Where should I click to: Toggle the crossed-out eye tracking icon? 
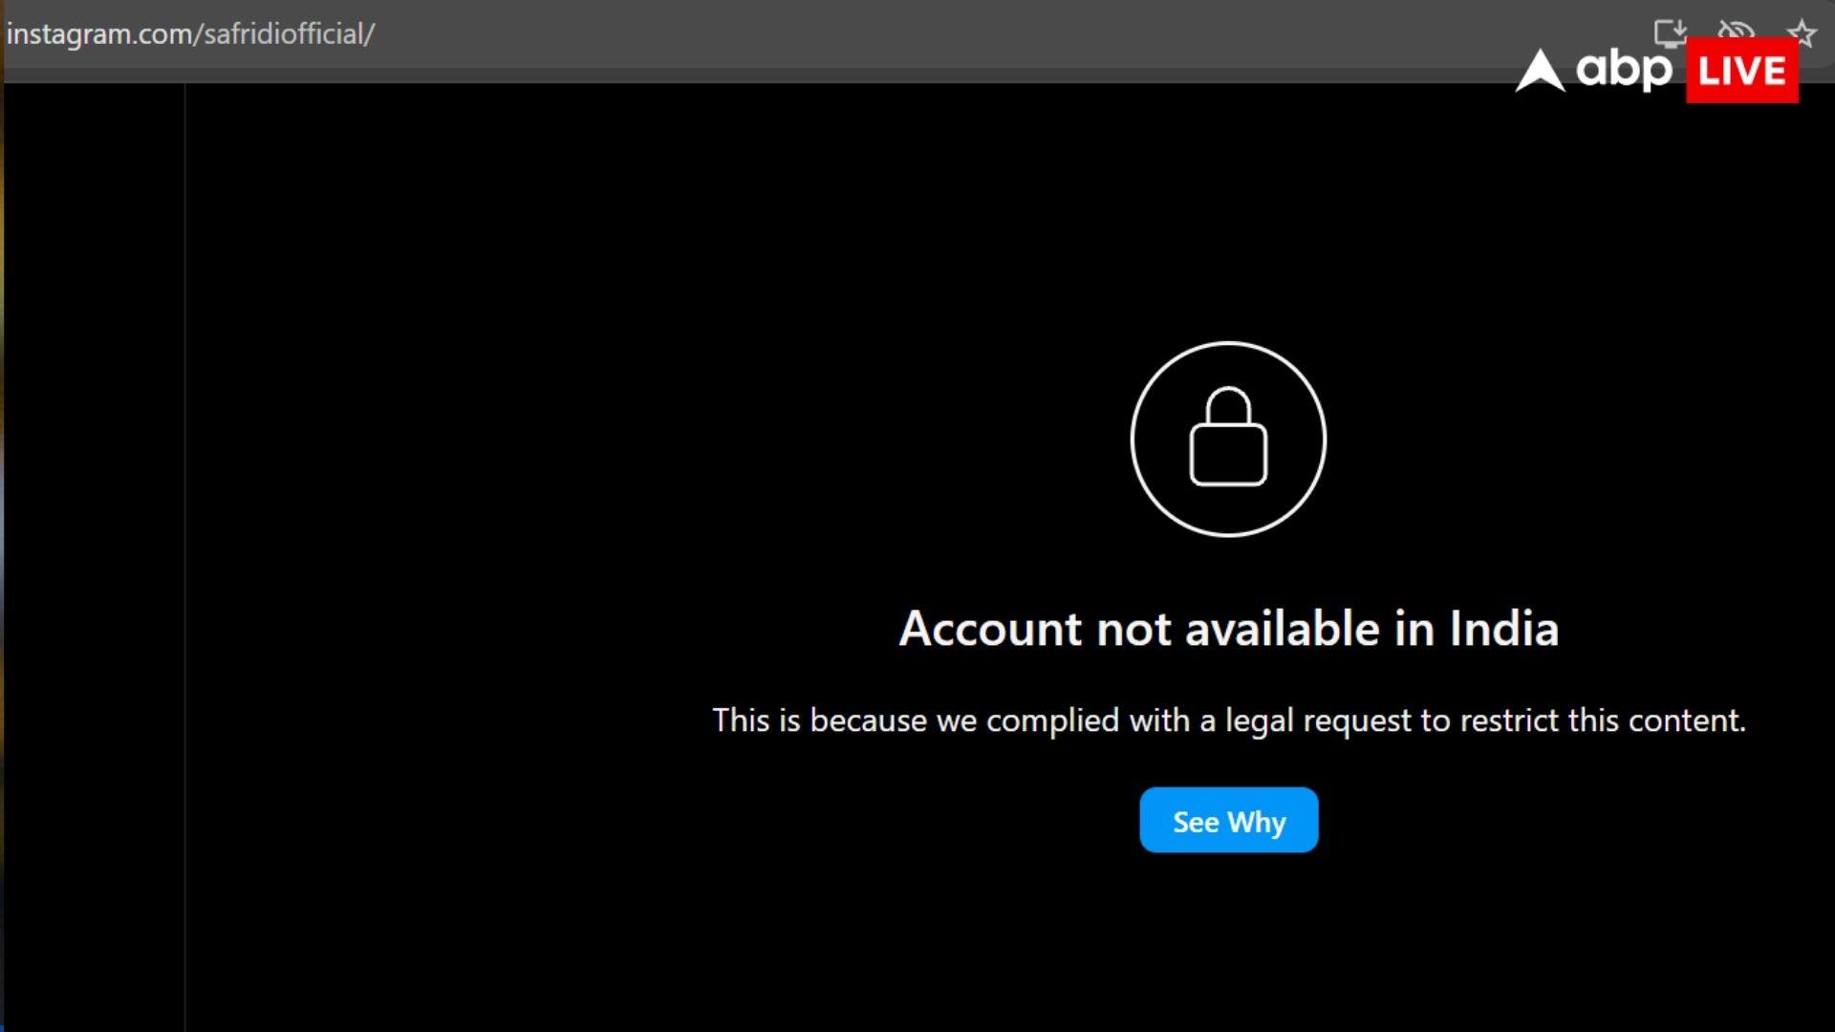pyautogui.click(x=1737, y=31)
